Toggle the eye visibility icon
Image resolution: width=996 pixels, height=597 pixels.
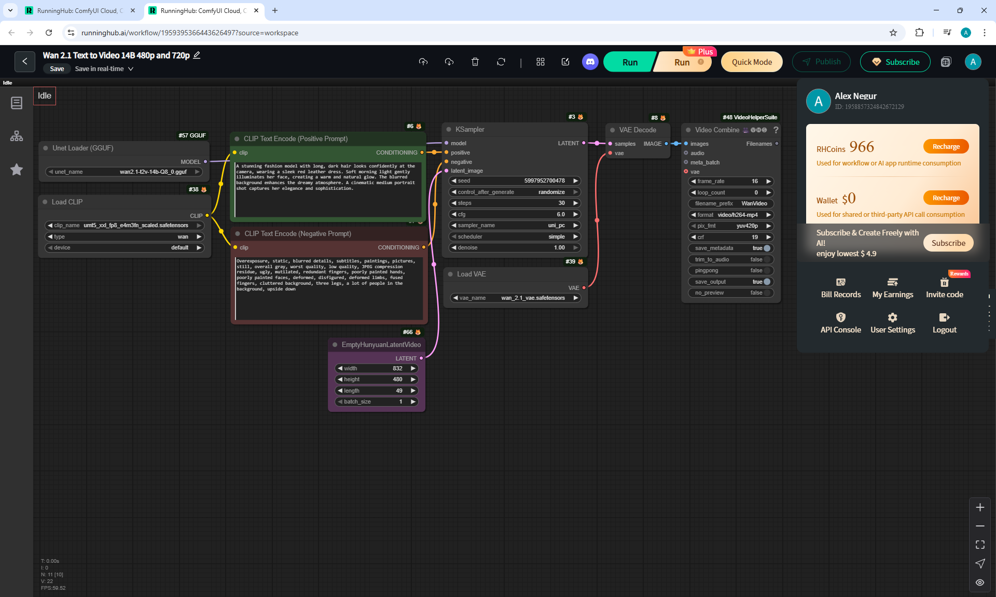coord(980,582)
